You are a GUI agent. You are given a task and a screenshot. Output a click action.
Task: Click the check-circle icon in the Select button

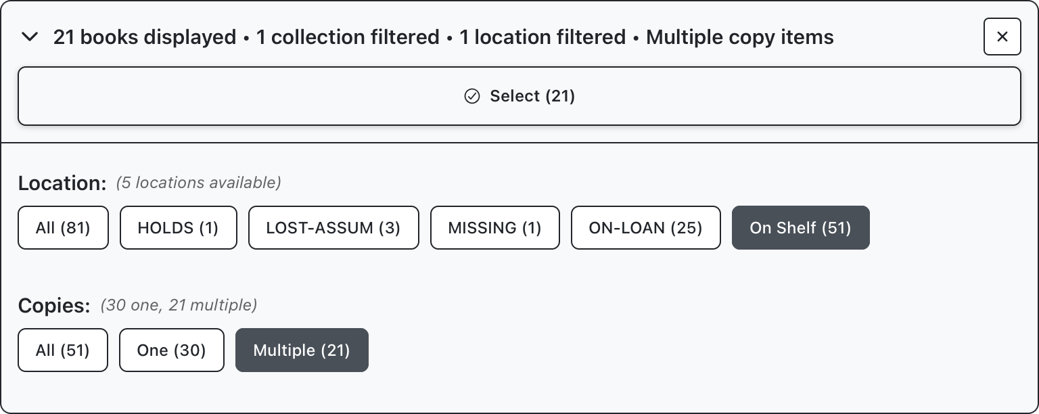click(471, 97)
